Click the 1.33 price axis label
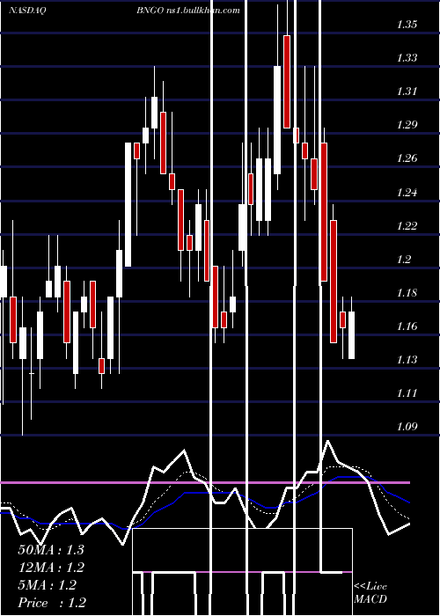The image size is (440, 616). (x=407, y=58)
